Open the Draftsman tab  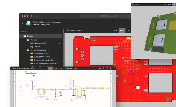pos(68,68)
